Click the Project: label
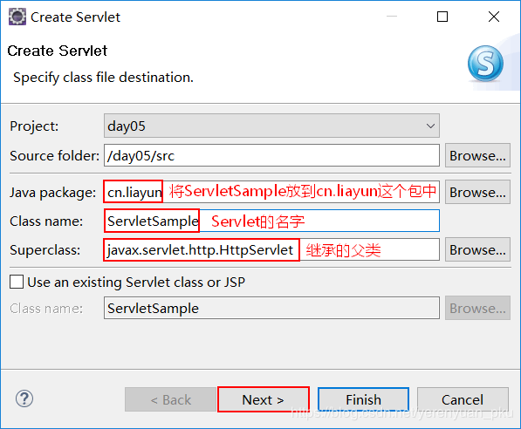The width and height of the screenshot is (521, 429). point(34,126)
